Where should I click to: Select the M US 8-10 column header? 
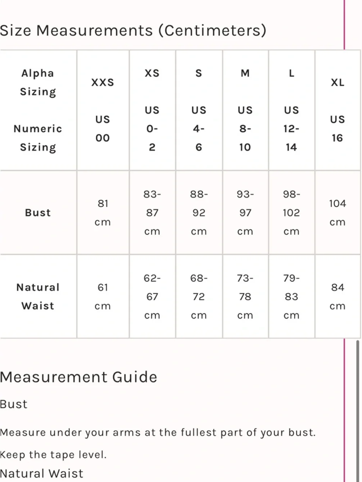click(x=245, y=110)
